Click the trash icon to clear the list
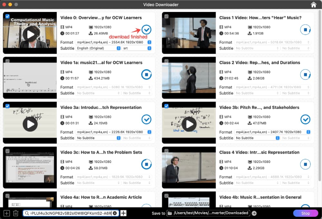Viewport: 322px width, 219px height. (x=15, y=213)
